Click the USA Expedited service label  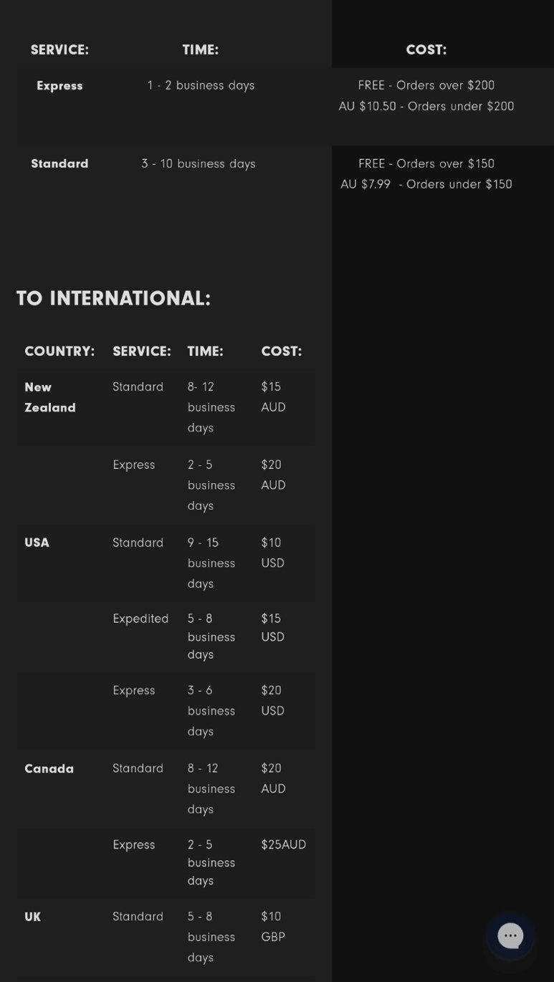[140, 619]
